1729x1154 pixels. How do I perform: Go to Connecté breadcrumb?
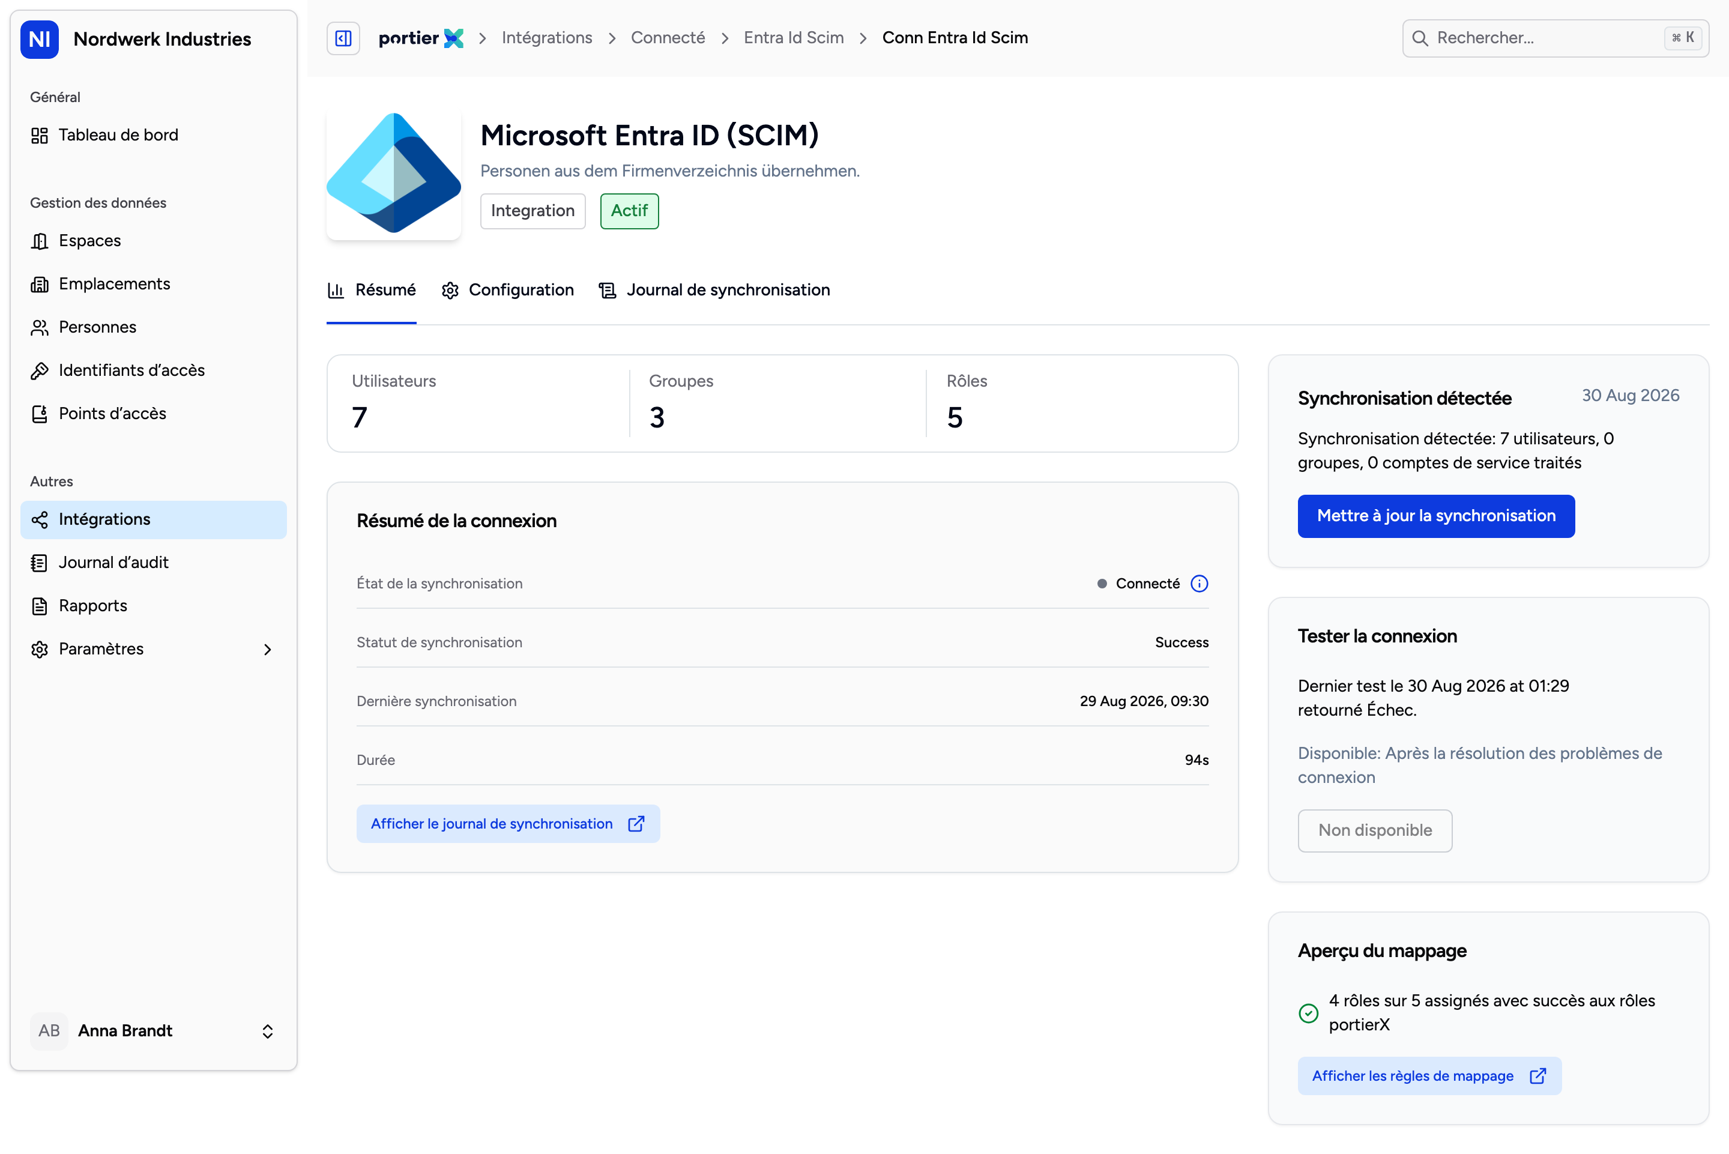point(668,38)
